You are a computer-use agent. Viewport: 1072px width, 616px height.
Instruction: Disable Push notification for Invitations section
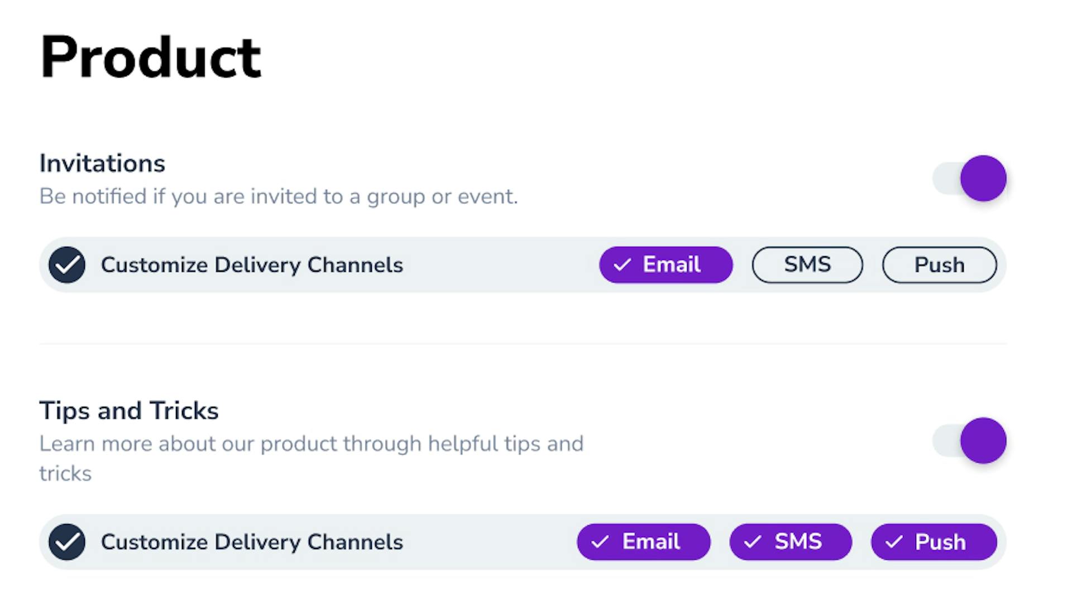click(939, 264)
